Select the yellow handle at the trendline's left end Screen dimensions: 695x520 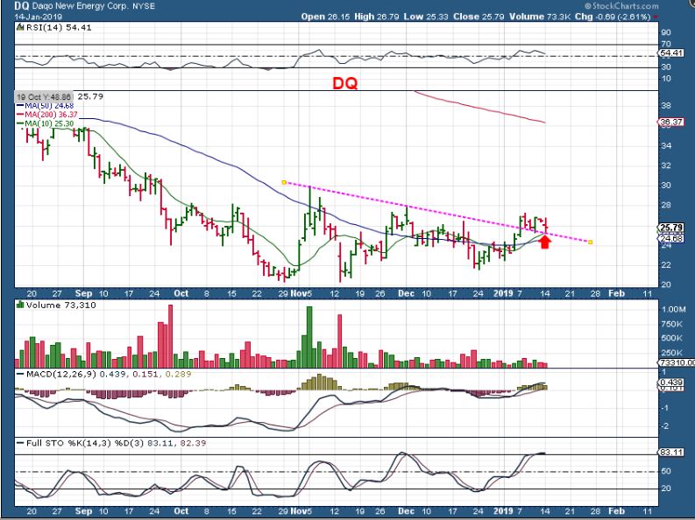[284, 182]
